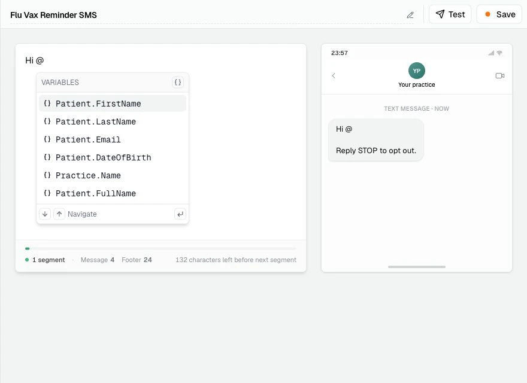Select the Patient.FirstName variable
527x383 pixels.
[x=113, y=104]
